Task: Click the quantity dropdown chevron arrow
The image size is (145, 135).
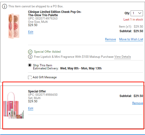Action: point(140,13)
